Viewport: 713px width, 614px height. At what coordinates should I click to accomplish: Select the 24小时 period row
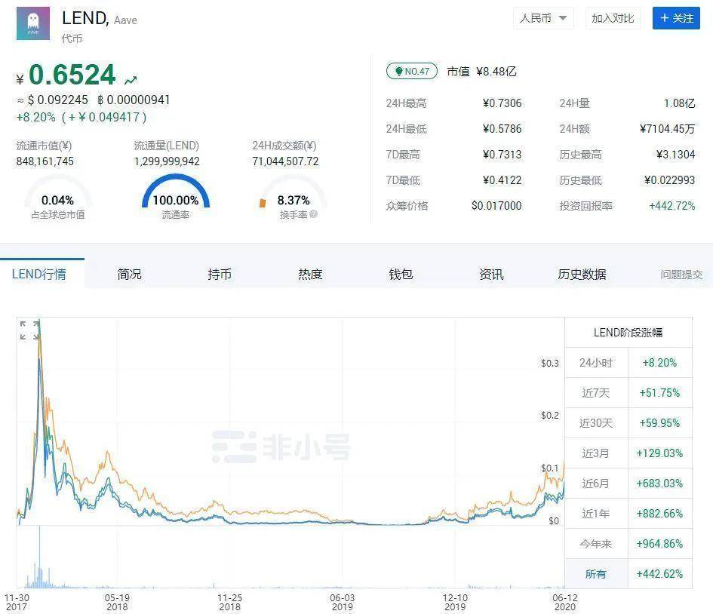(x=628, y=363)
